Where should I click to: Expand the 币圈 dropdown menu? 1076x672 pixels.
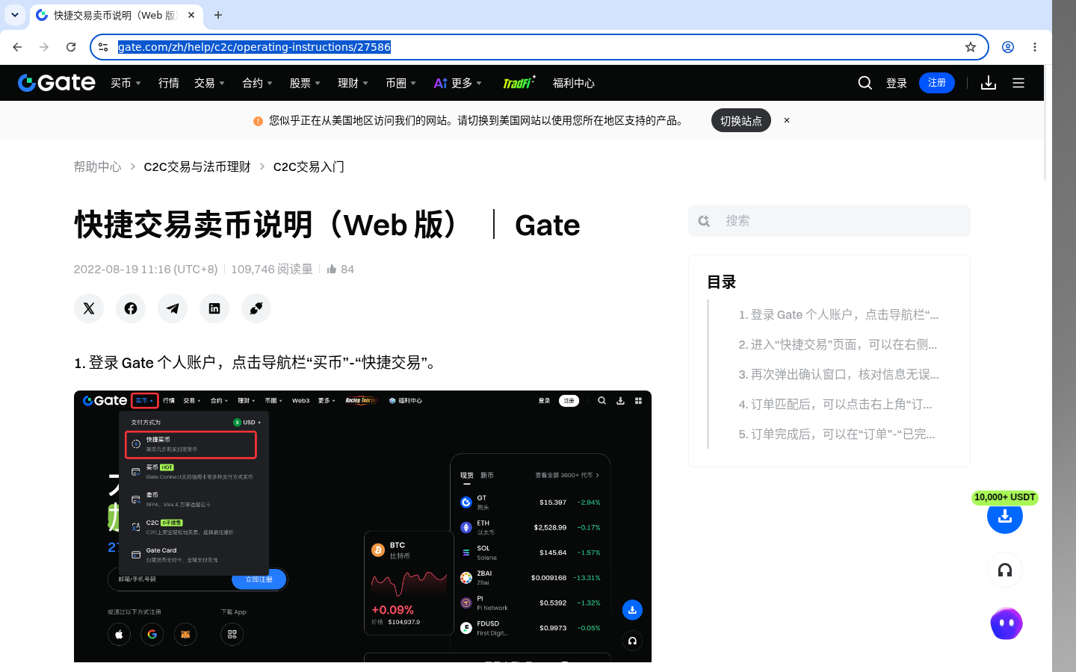(401, 83)
